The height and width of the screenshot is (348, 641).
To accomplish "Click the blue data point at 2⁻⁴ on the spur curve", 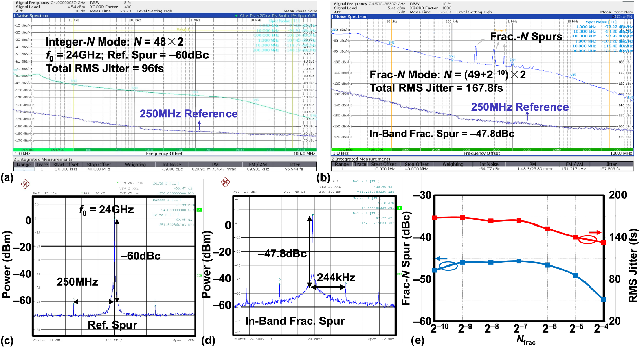I will click(x=604, y=300).
